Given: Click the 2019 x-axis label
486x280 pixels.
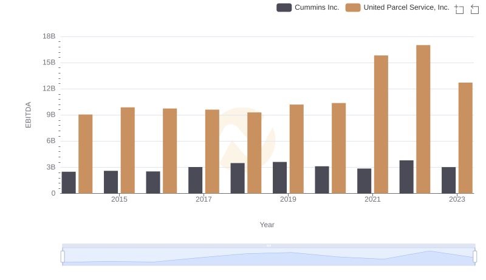Looking at the screenshot, I should click(288, 199).
